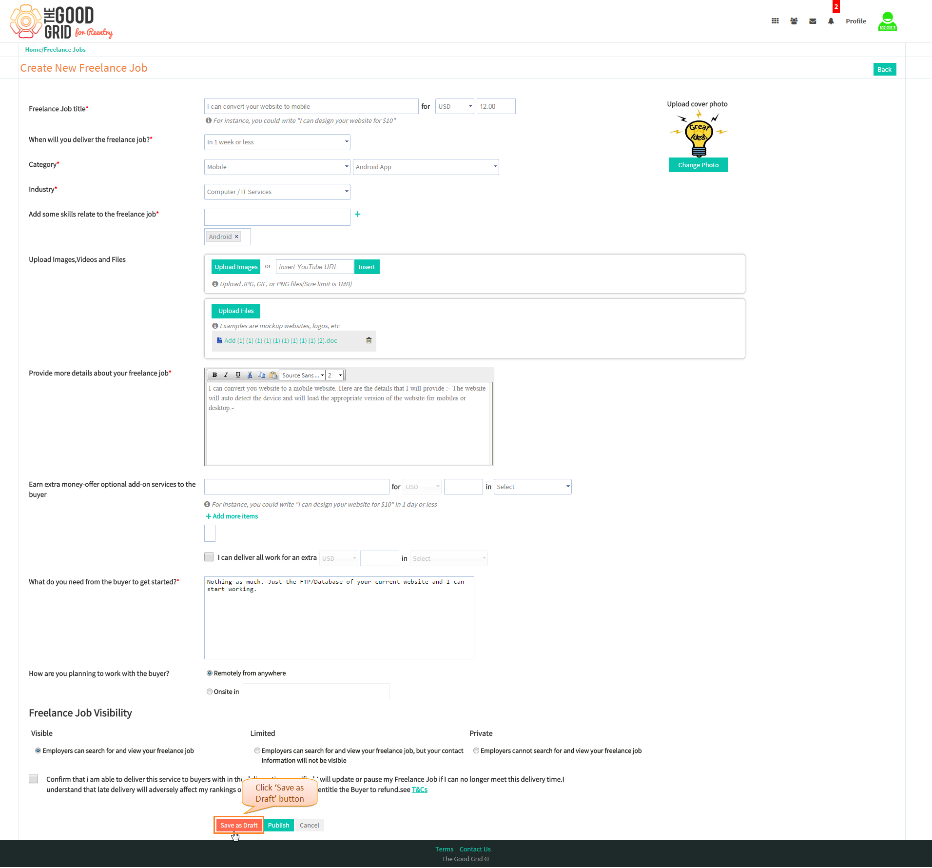Click into the job details editor body
This screenshot has width=932, height=868.
349,423
